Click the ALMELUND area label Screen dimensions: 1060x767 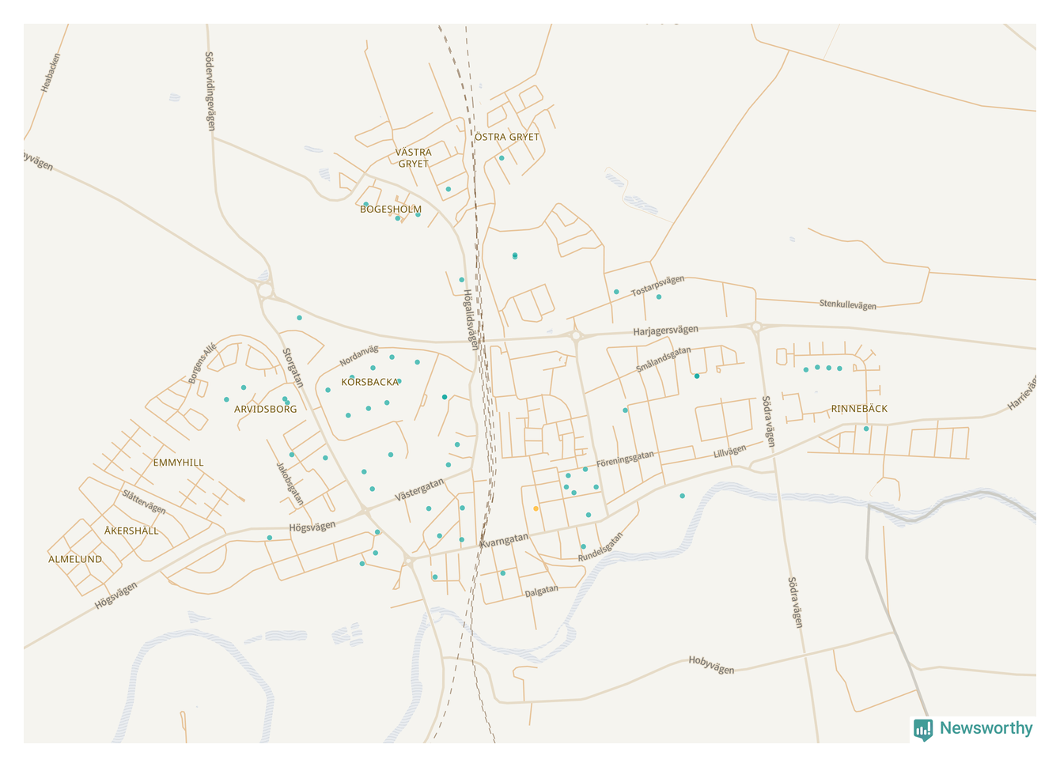click(x=75, y=559)
